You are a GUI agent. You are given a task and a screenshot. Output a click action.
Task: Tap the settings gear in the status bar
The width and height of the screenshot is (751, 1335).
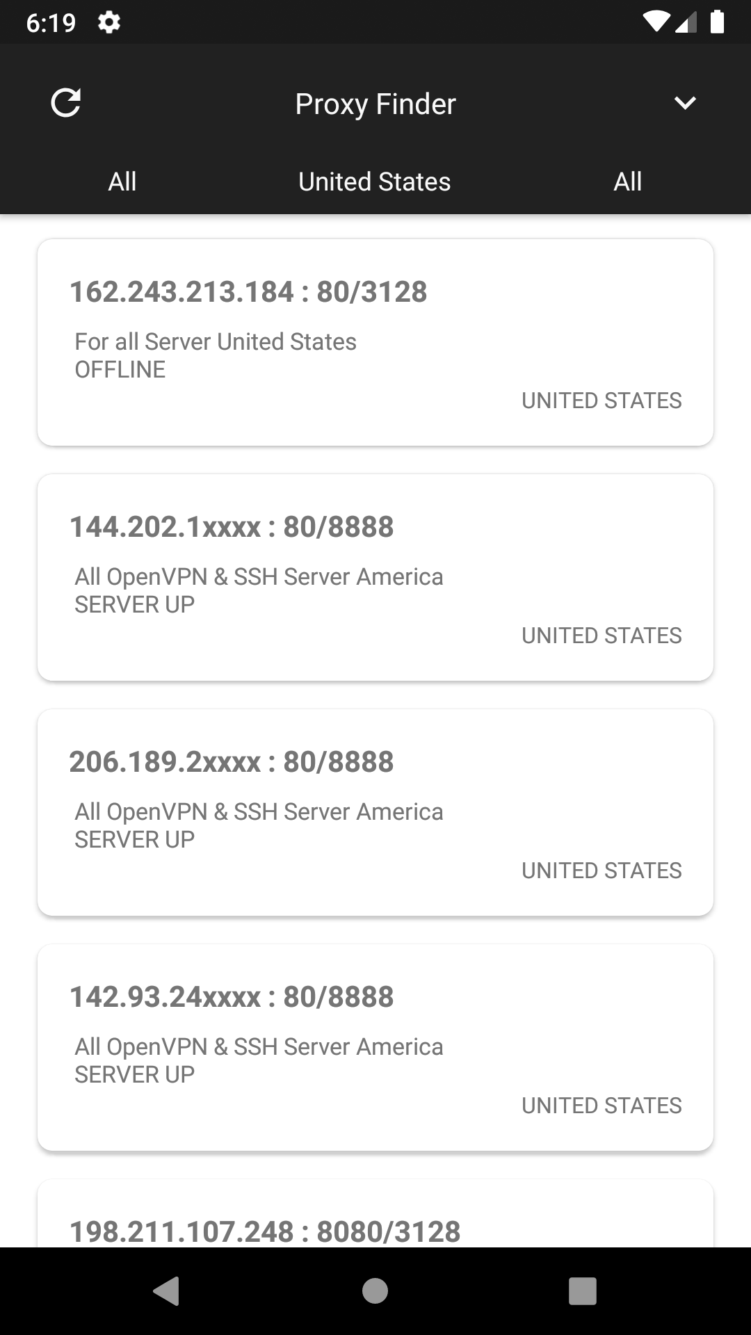click(109, 22)
